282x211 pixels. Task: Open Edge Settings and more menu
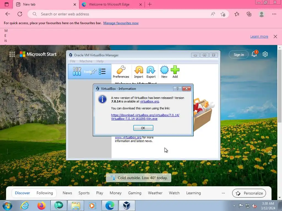click(x=274, y=14)
